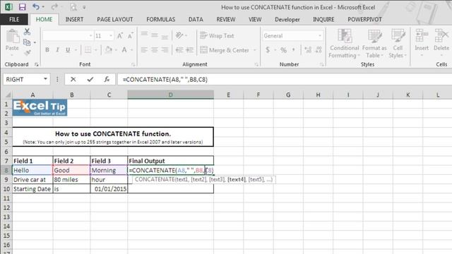
Task: Click cell with '80 miles'
Action: pos(71,180)
